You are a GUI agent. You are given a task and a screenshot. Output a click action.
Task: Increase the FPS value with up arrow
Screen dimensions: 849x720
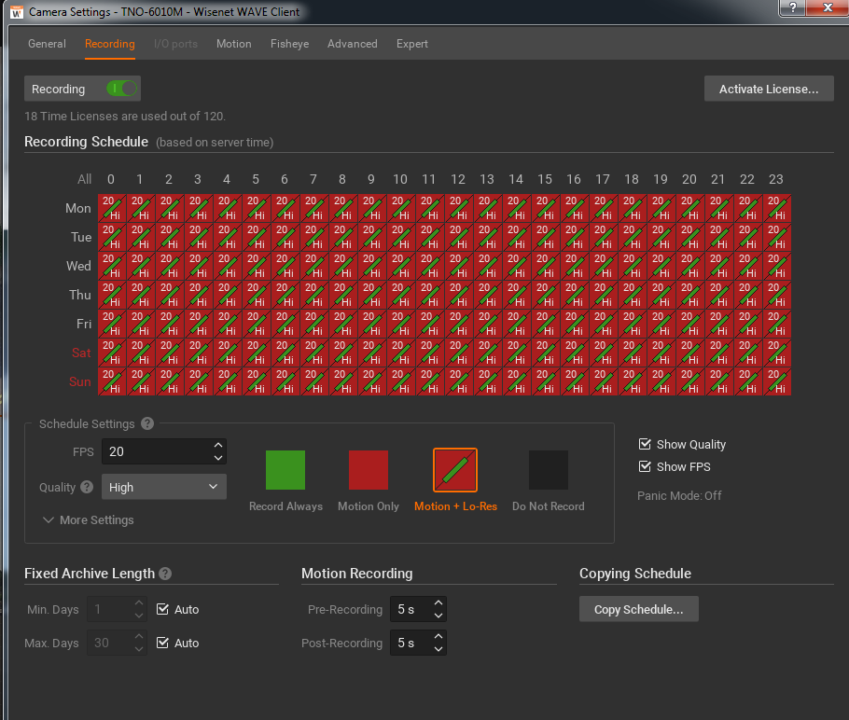[x=218, y=445]
